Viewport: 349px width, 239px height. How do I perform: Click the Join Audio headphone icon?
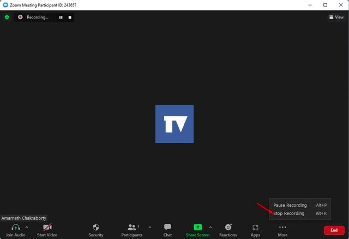[x=16, y=227]
